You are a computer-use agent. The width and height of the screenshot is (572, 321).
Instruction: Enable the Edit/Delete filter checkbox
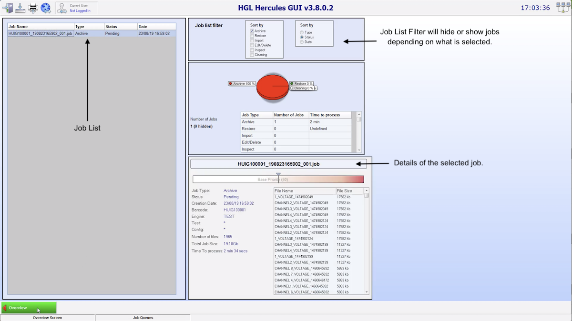252,45
